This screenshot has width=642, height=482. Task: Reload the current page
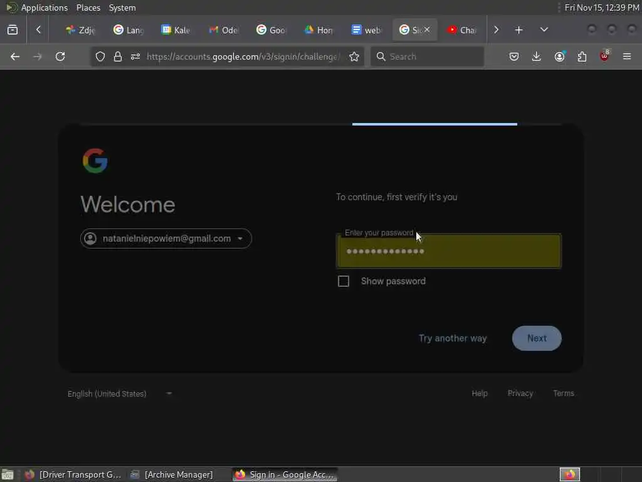(x=60, y=56)
